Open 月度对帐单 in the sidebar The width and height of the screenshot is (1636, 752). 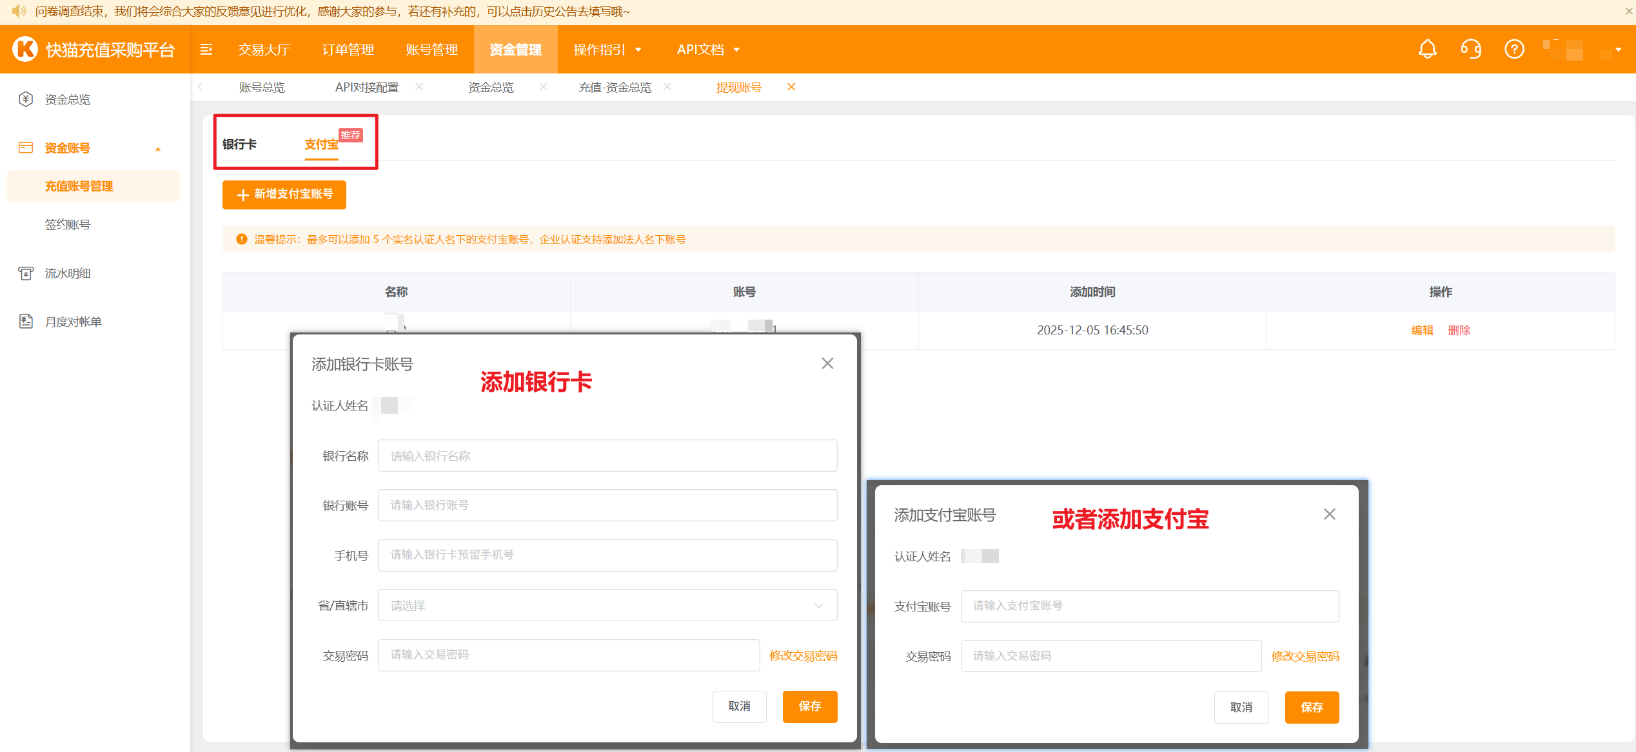[x=73, y=322]
